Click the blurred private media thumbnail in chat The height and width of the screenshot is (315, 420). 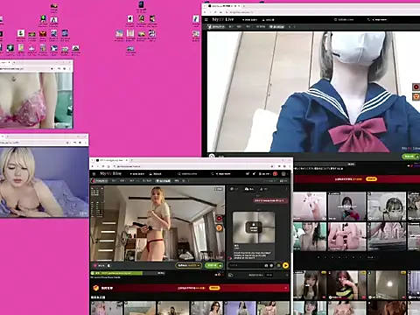coord(254,227)
